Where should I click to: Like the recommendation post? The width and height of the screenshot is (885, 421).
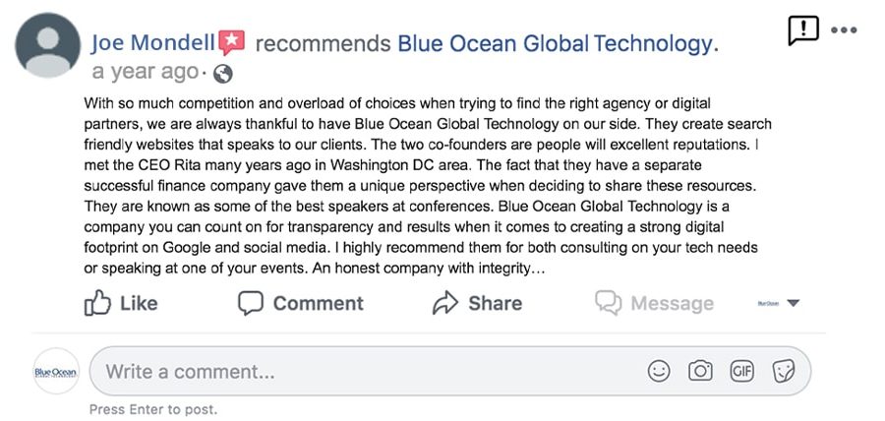pyautogui.click(x=121, y=303)
